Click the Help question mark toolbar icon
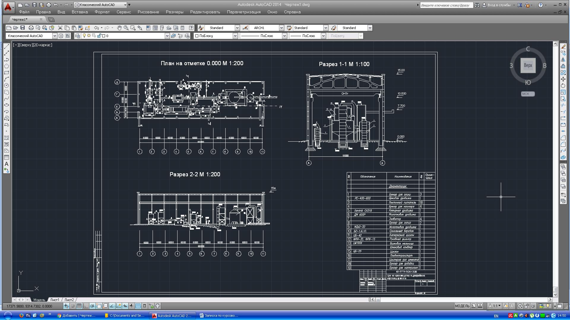The height and width of the screenshot is (320, 570). click(191, 28)
